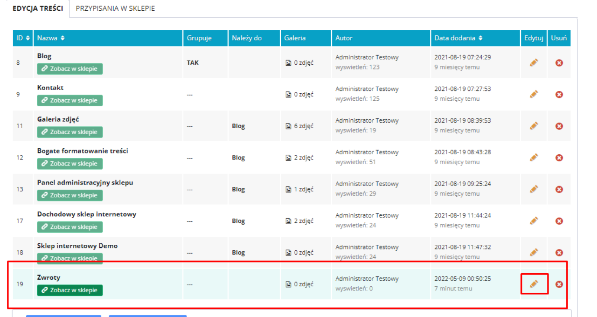The width and height of the screenshot is (597, 317).
Task: Delete Dochodowy sklep internetowy entry
Action: 559,221
